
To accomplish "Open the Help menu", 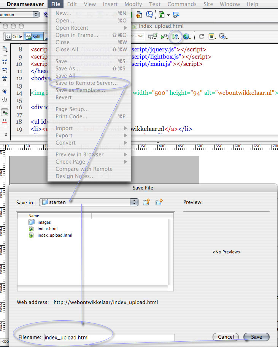I will click(x=253, y=4).
